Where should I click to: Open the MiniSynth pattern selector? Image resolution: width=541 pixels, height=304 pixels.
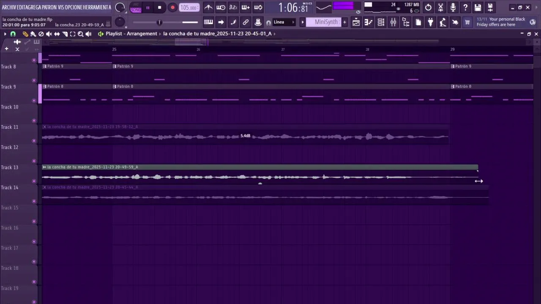coord(323,22)
